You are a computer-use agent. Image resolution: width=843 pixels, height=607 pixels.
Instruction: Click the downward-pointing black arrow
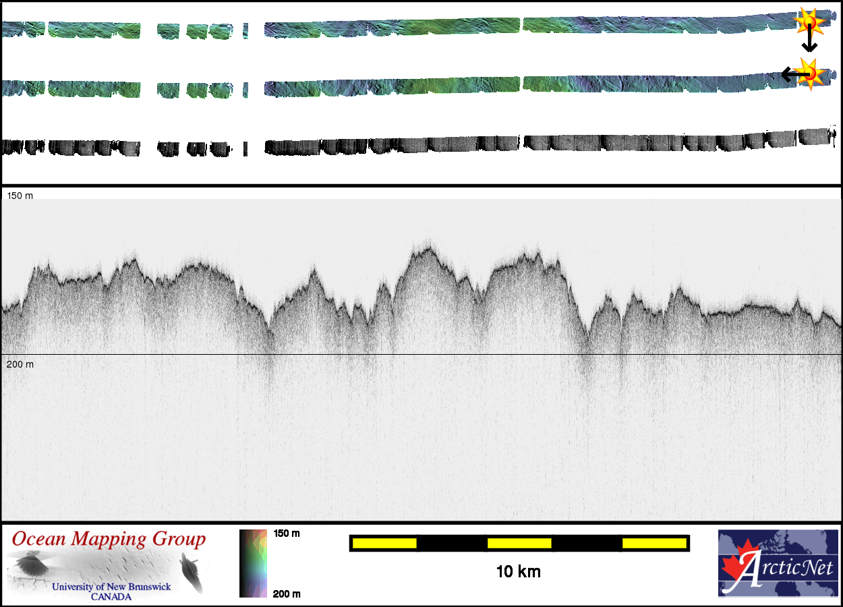coord(809,42)
